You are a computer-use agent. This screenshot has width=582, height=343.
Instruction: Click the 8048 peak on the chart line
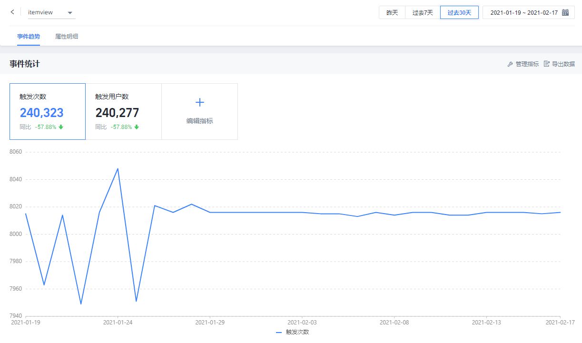[x=118, y=168]
